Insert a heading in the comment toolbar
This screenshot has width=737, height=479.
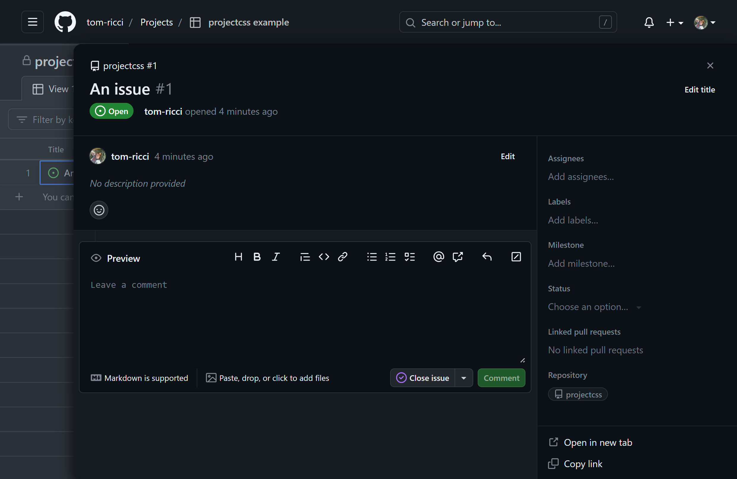coord(238,256)
